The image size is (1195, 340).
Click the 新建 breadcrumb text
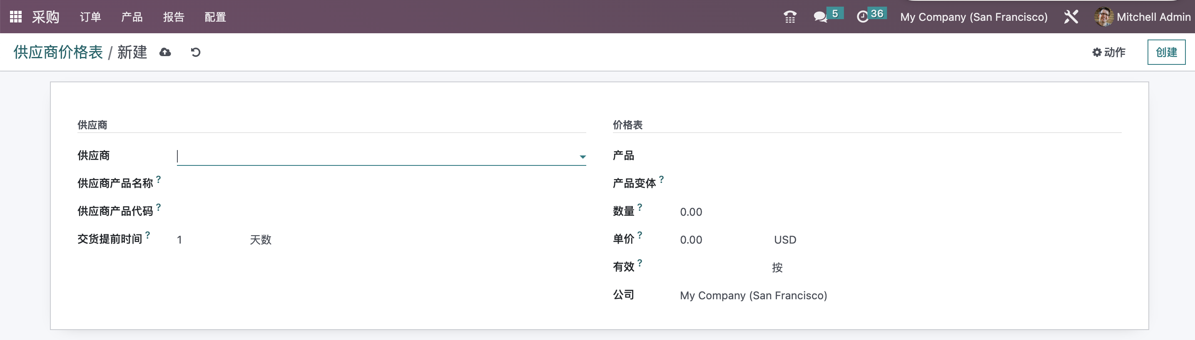(132, 52)
